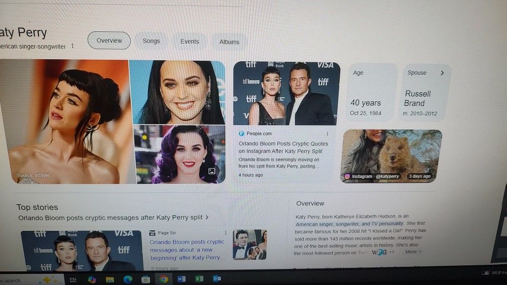
Task: Open Microsoft Excel from the taskbar
Action: [199, 278]
